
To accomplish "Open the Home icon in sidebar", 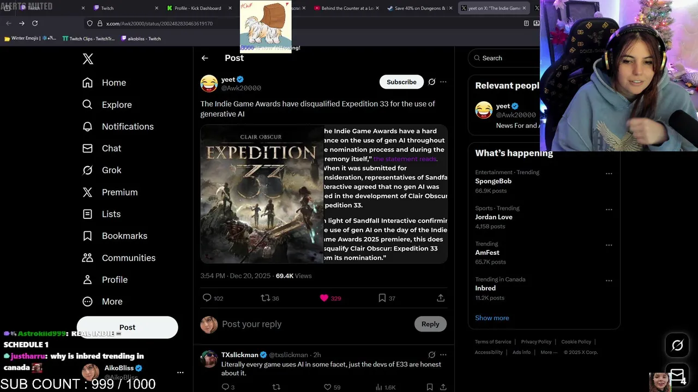I will [87, 83].
